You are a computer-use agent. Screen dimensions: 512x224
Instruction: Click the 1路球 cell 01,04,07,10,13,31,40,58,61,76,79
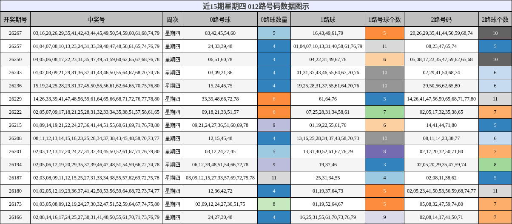[328, 46]
